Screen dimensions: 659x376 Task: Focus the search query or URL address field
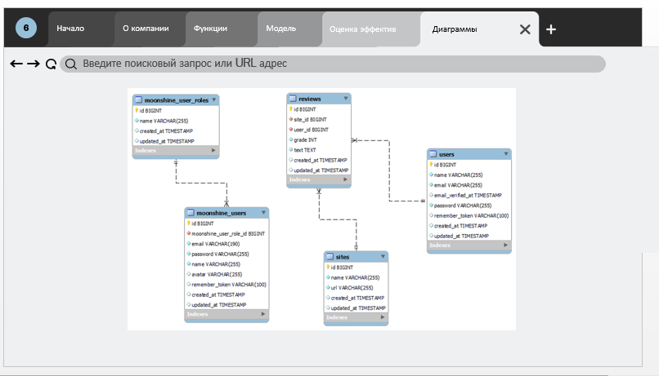(x=335, y=64)
